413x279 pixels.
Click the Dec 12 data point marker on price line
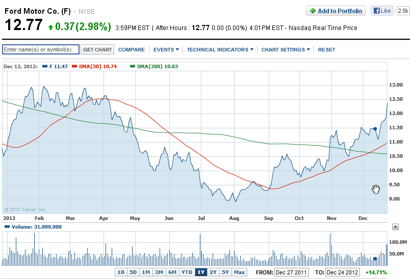[375, 129]
